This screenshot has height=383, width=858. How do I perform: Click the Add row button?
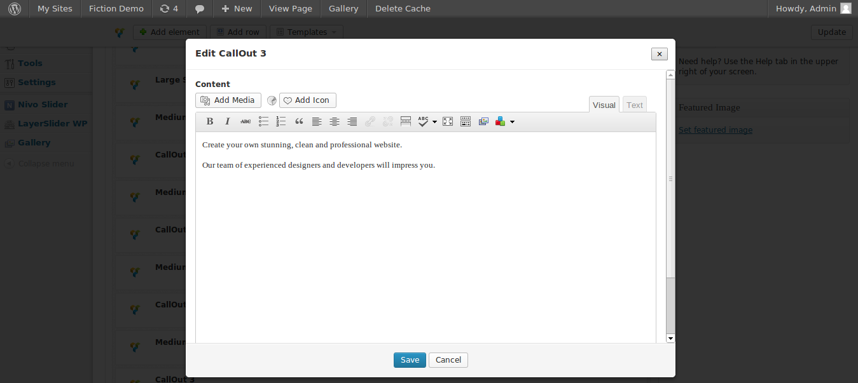(x=237, y=32)
